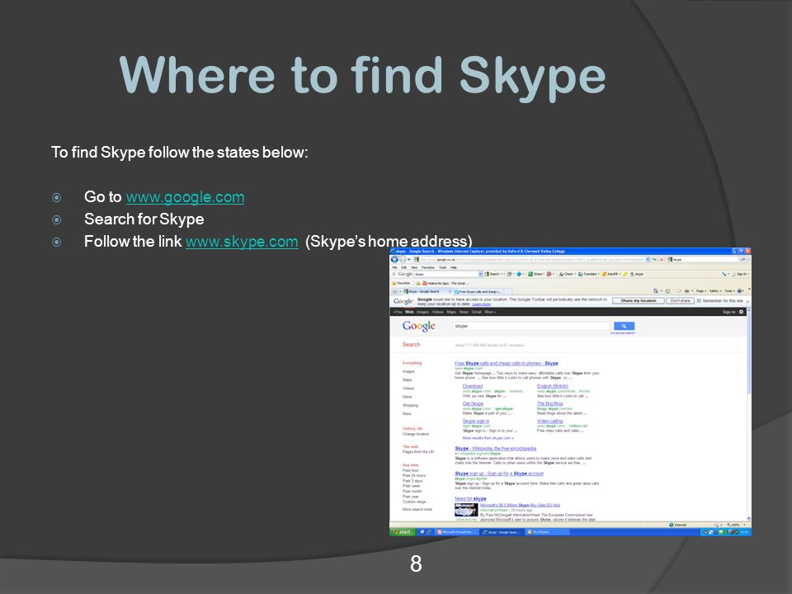Click the IE help icon in command bar
Screen dimensions: 792x594
point(739,291)
